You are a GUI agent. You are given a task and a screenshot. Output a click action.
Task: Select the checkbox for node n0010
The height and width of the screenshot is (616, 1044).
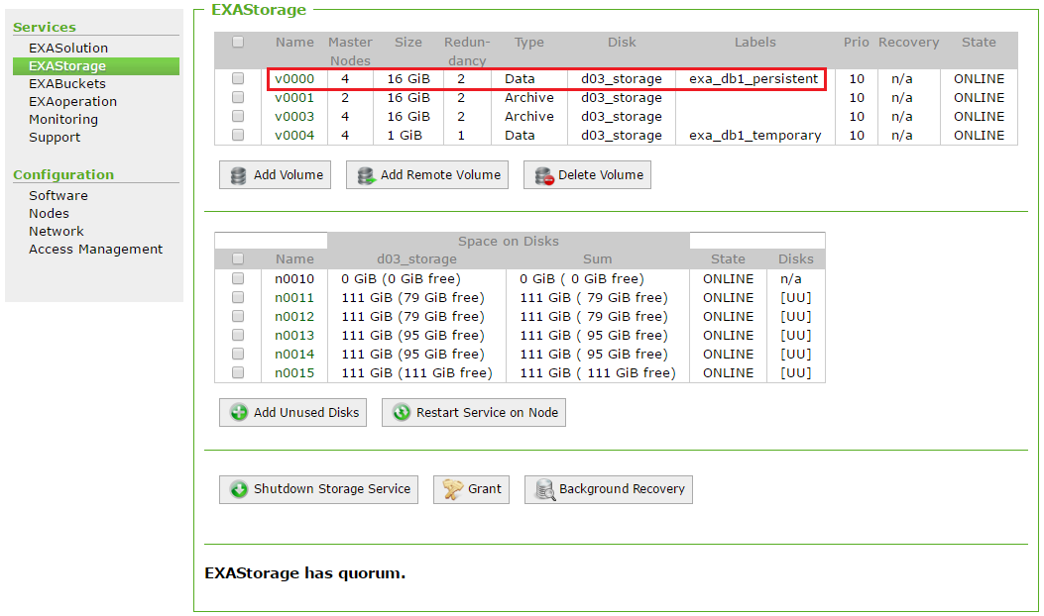(238, 278)
